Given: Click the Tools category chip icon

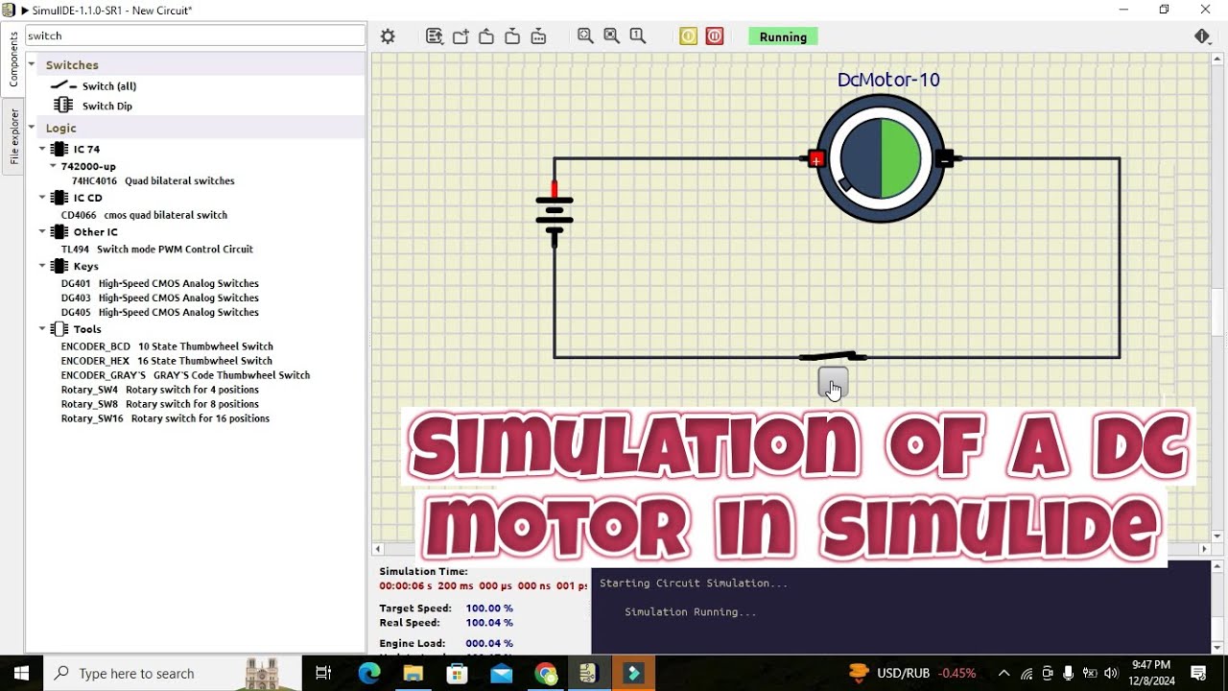Looking at the screenshot, I should [59, 329].
